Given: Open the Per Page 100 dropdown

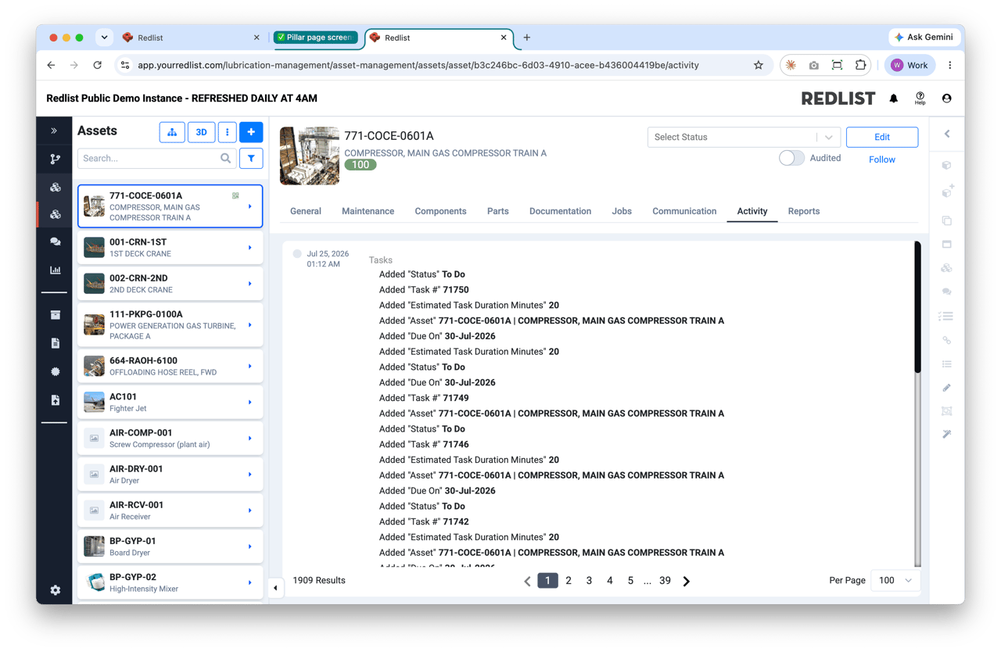Looking at the screenshot, I should pos(895,580).
